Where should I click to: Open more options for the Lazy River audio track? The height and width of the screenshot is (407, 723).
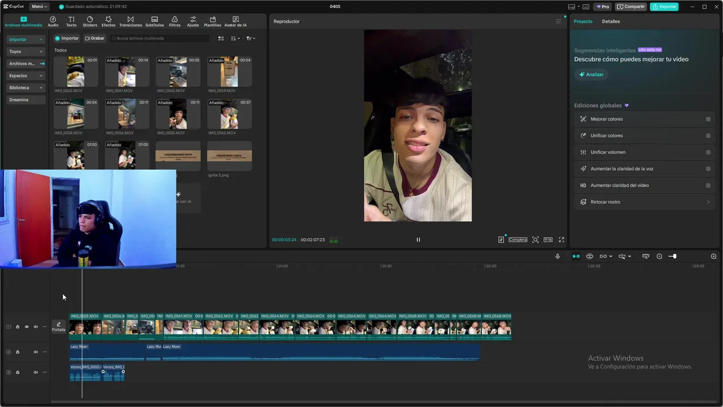coord(45,352)
